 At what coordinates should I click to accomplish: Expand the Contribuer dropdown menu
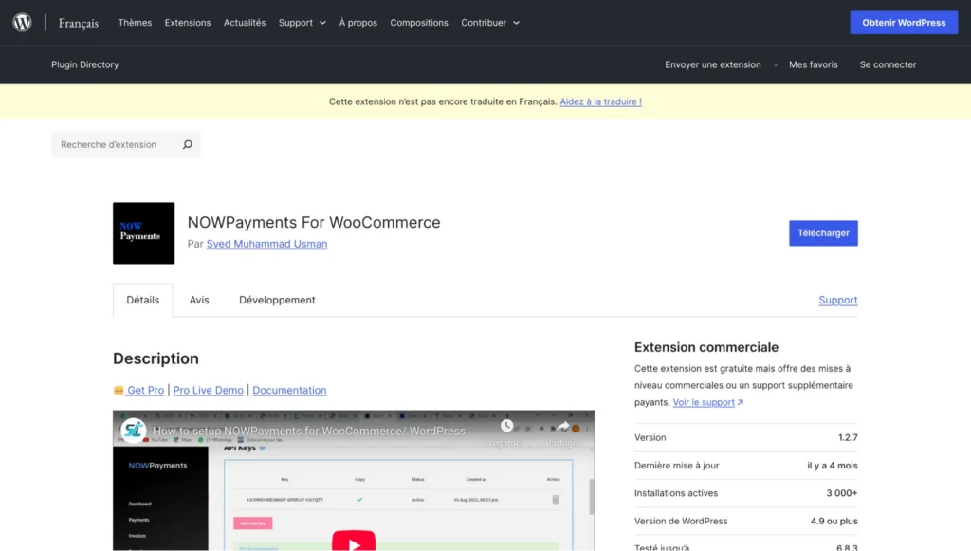click(x=489, y=22)
